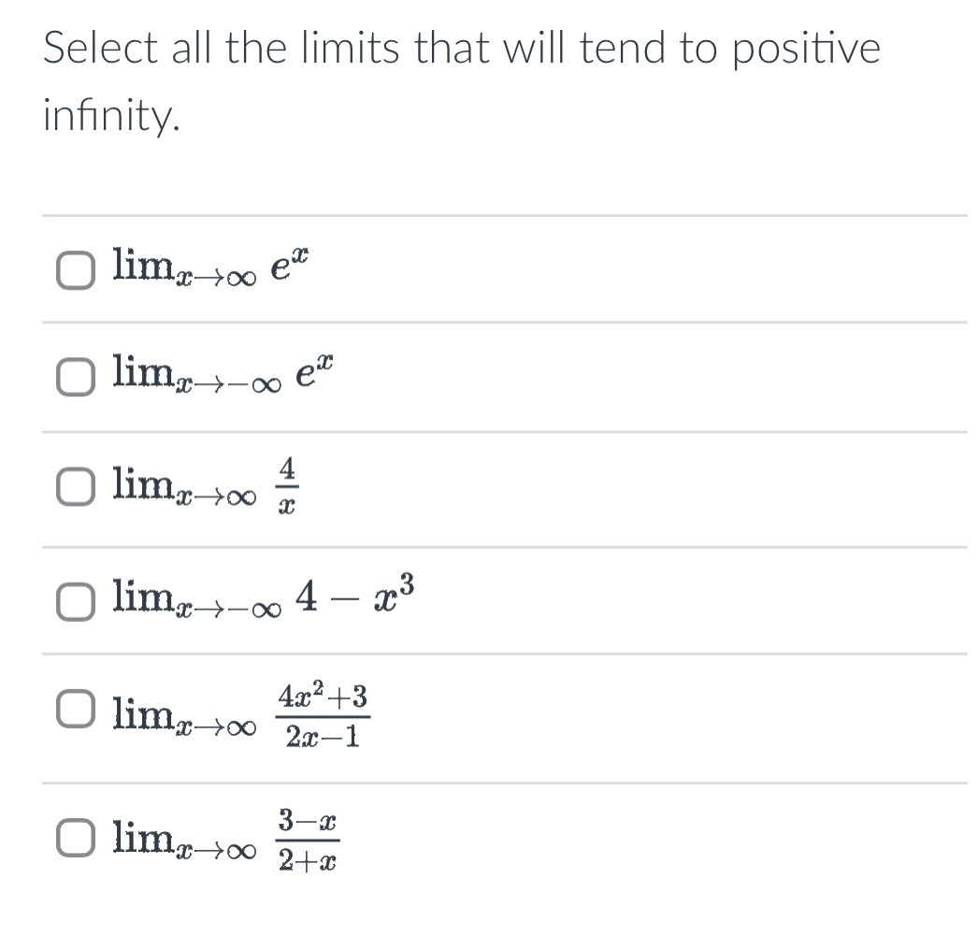Check the limit of e^x as x approaches negative infinity
The image size is (978, 936).
(x=76, y=379)
